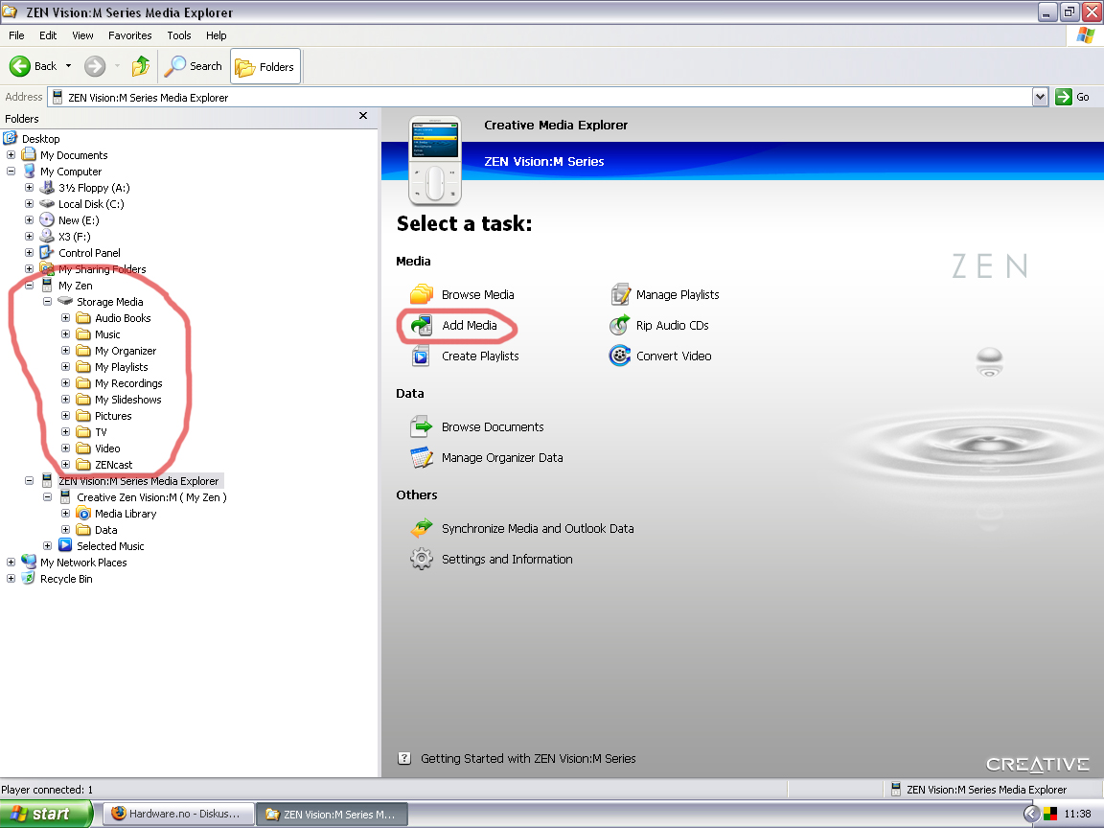
Task: Click inside the Address input field
Action: pos(540,97)
